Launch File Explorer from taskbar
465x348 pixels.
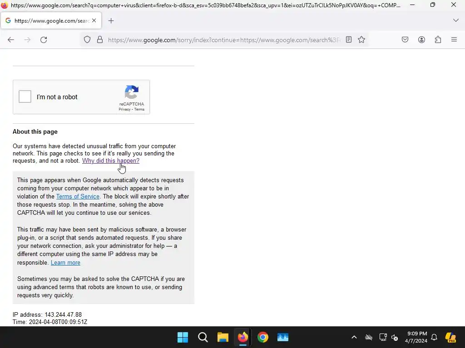[x=223, y=337]
